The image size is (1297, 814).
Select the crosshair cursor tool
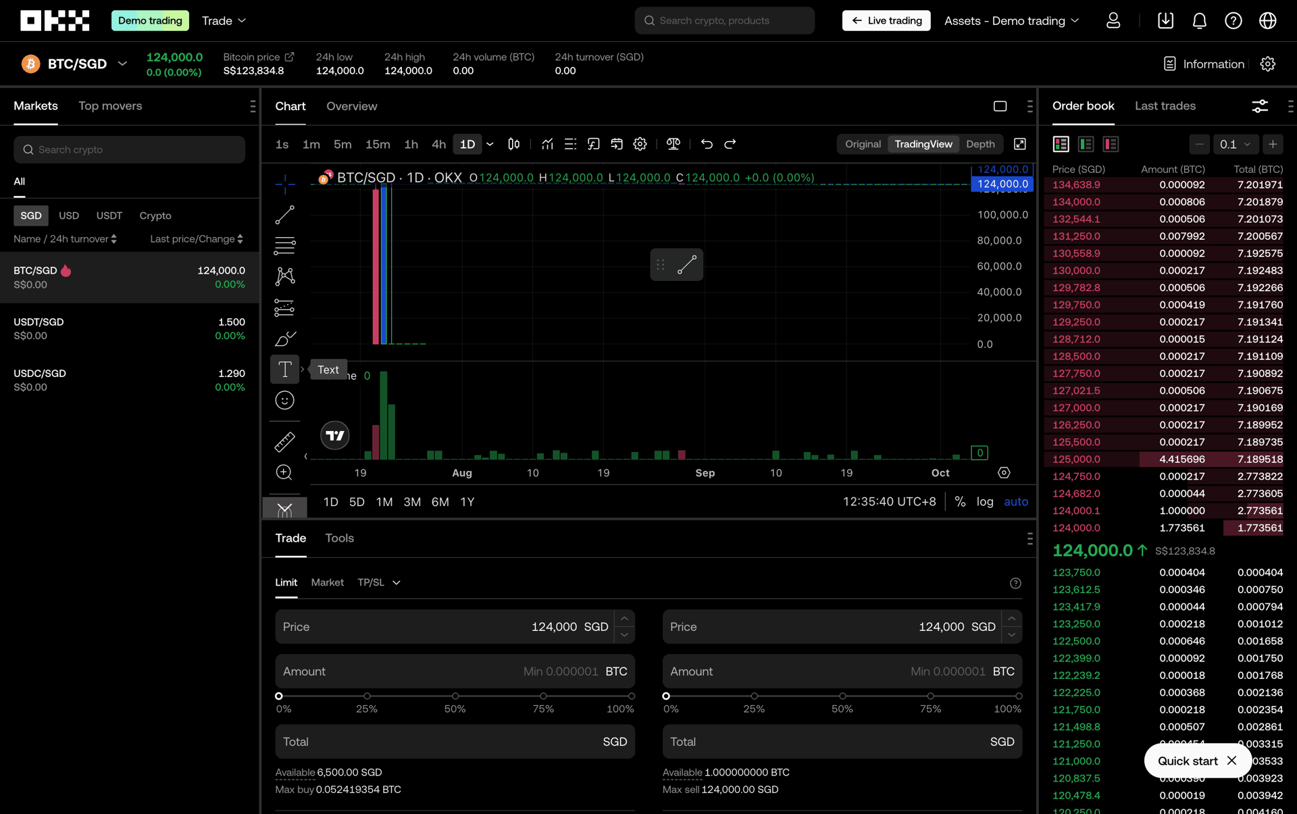(x=284, y=183)
